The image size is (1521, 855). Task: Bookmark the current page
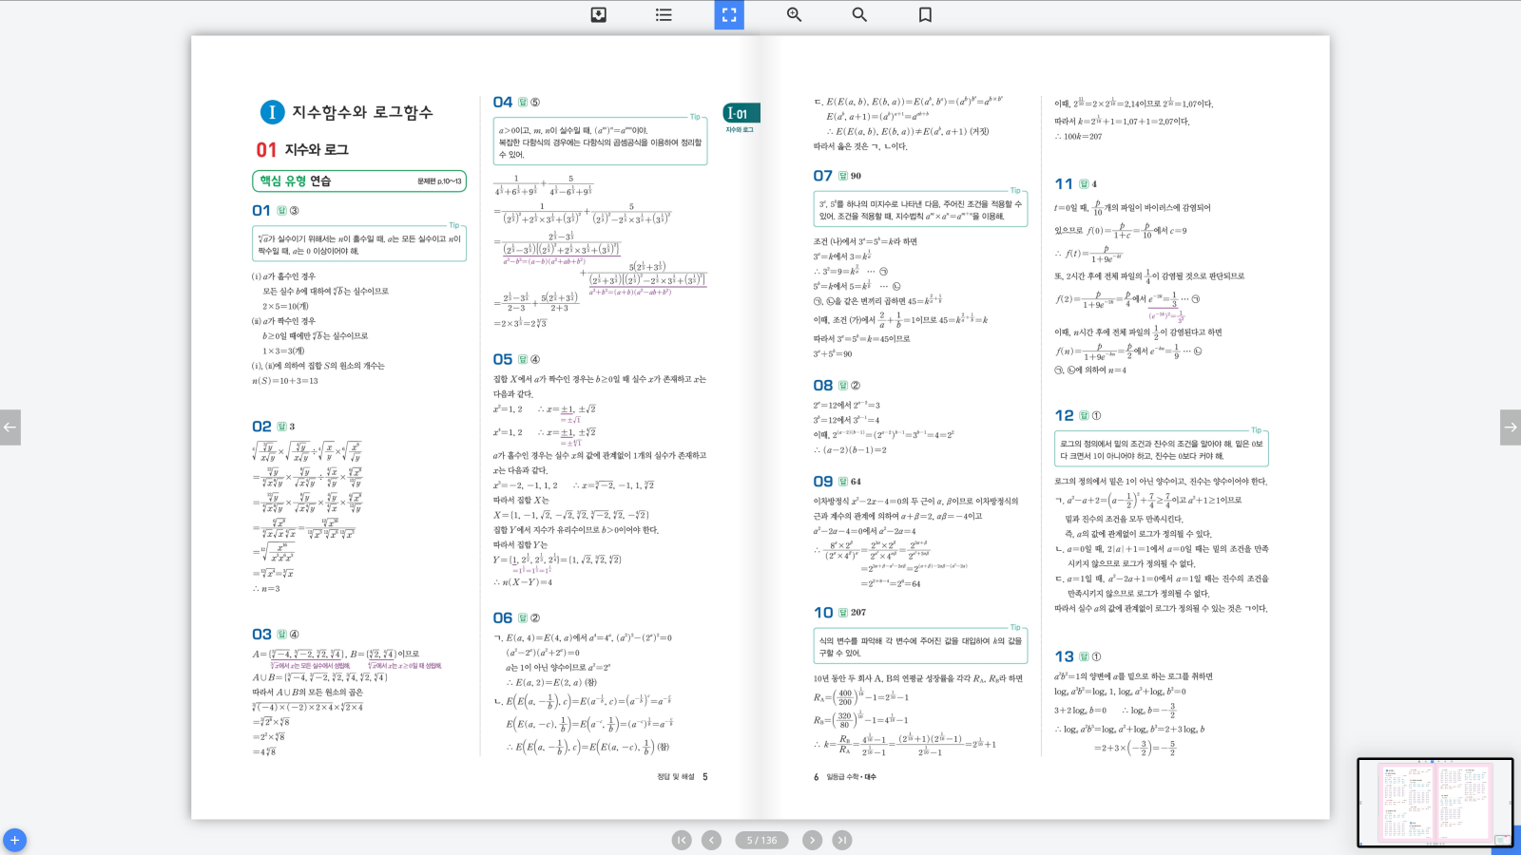tap(925, 14)
